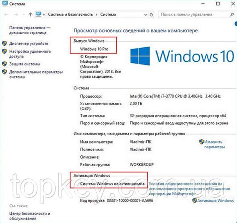Click the shield icon beside Защита системы

point(4,64)
